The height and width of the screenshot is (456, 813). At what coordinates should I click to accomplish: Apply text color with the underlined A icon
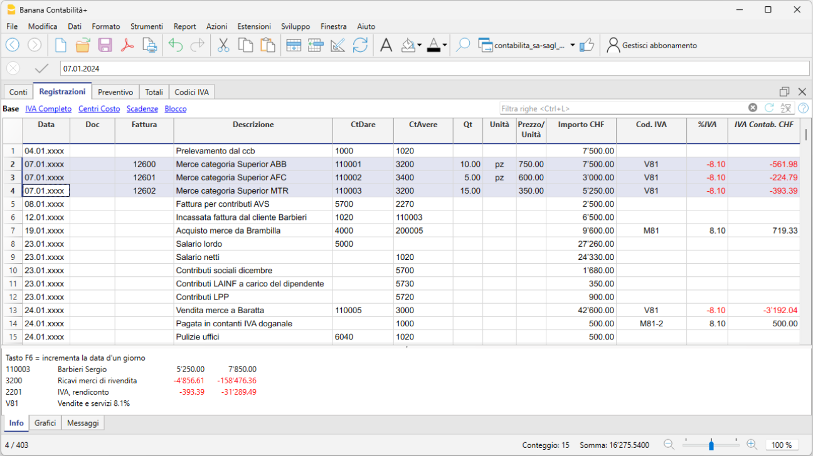[x=433, y=45]
